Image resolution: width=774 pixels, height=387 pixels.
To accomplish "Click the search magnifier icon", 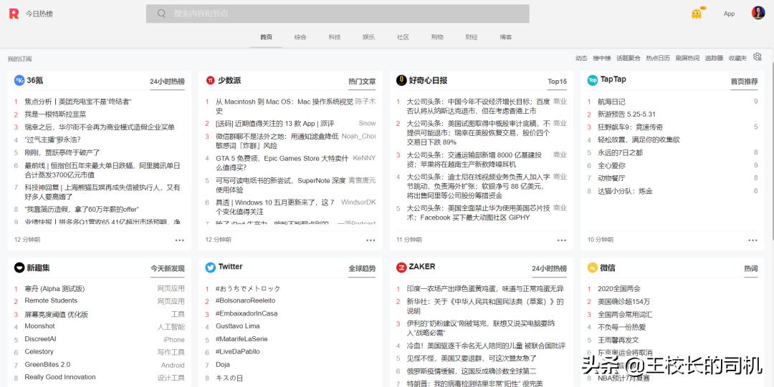I will coord(161,14).
